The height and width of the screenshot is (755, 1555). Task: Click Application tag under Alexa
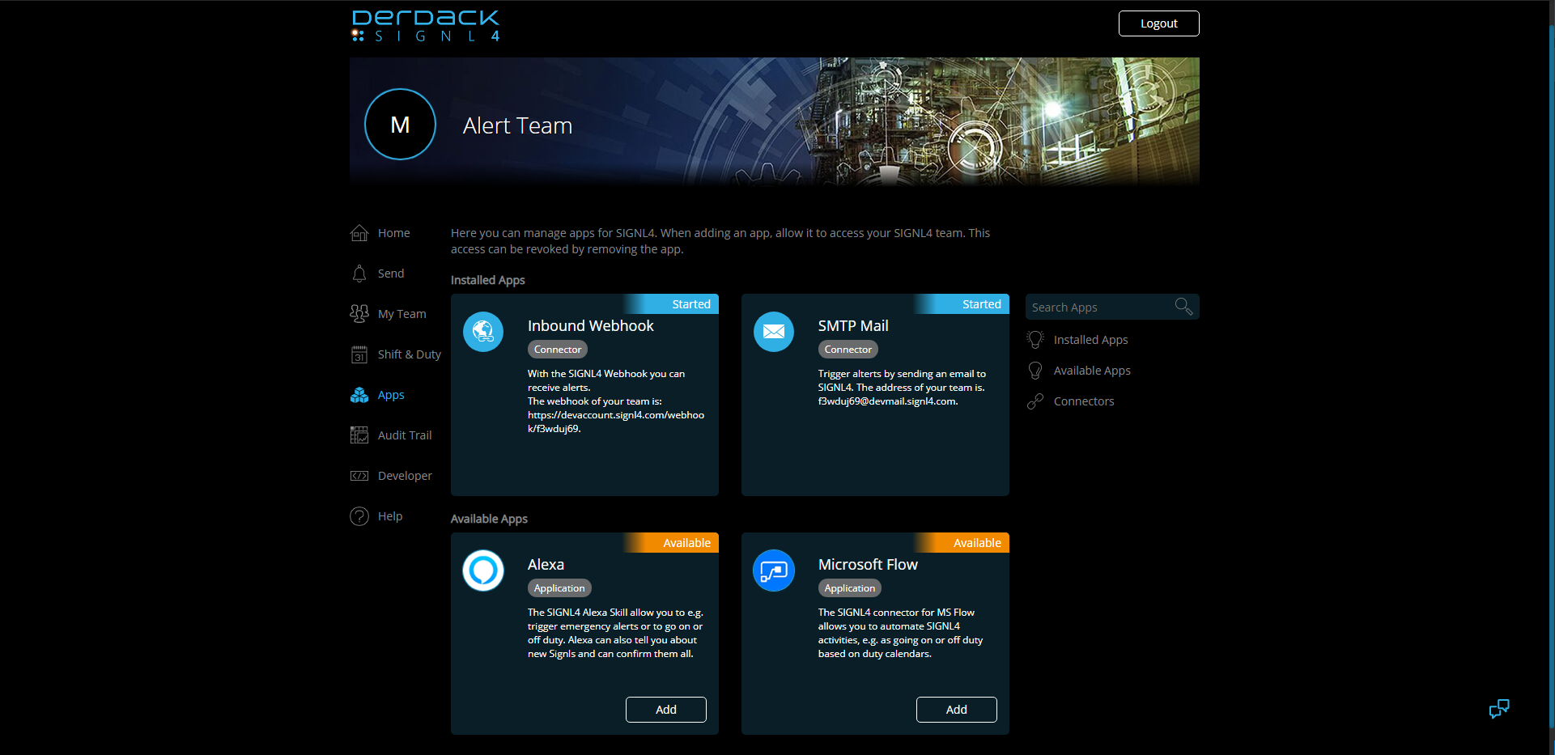[x=559, y=588]
